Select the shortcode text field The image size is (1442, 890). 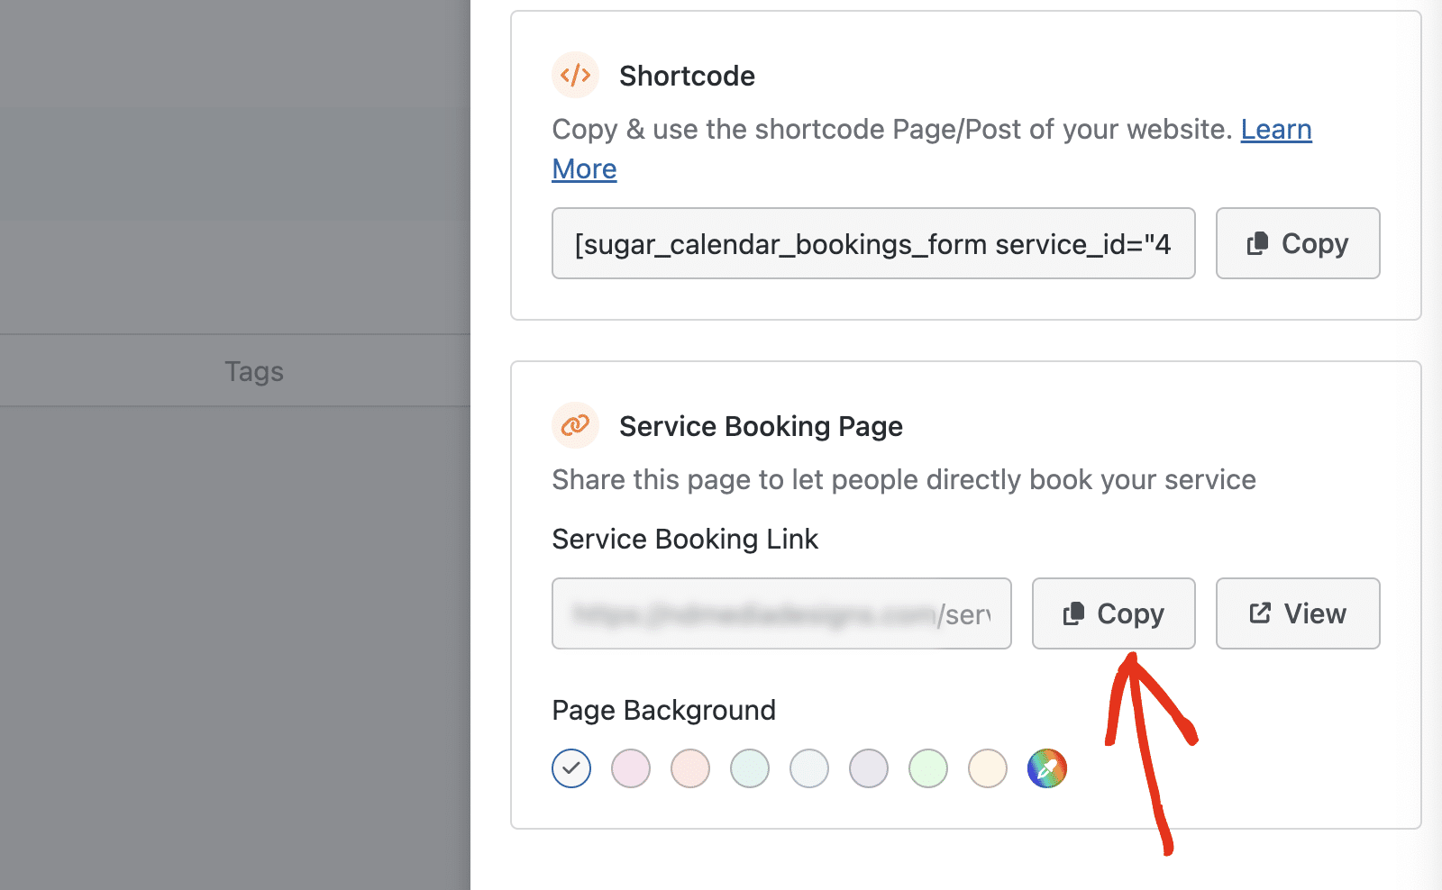[873, 243]
